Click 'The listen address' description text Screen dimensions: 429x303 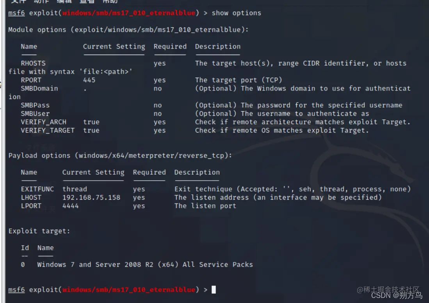point(278,198)
